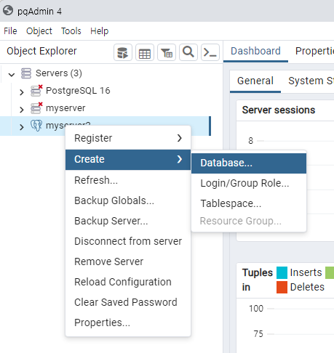The height and width of the screenshot is (353, 334).
Task: Switch to the Properties tab
Action: (314, 51)
